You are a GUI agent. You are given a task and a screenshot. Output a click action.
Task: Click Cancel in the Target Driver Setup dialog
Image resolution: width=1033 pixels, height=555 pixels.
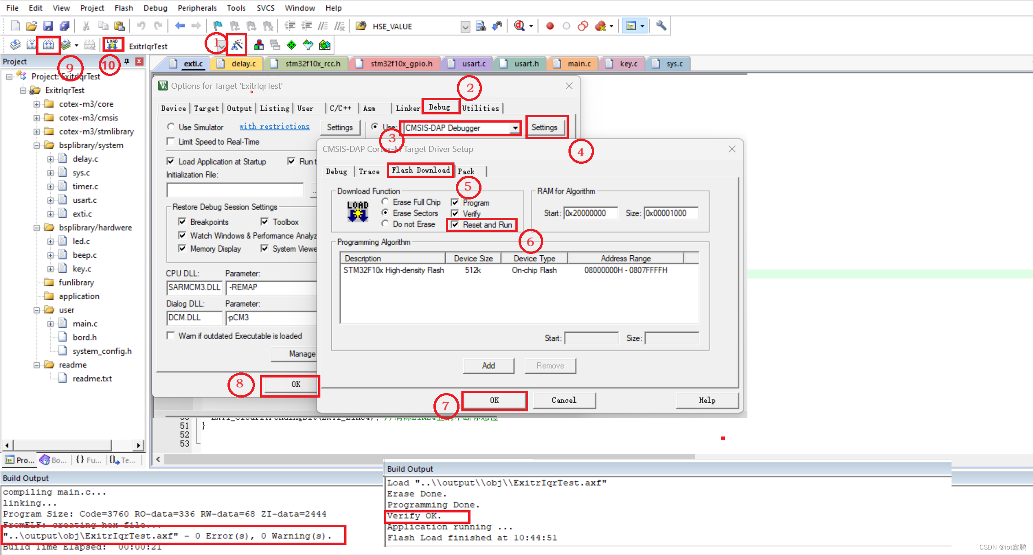[x=564, y=400]
